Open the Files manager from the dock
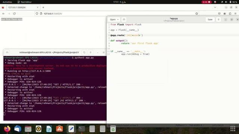This screenshot has width=239, height=134. (x=28, y=129)
